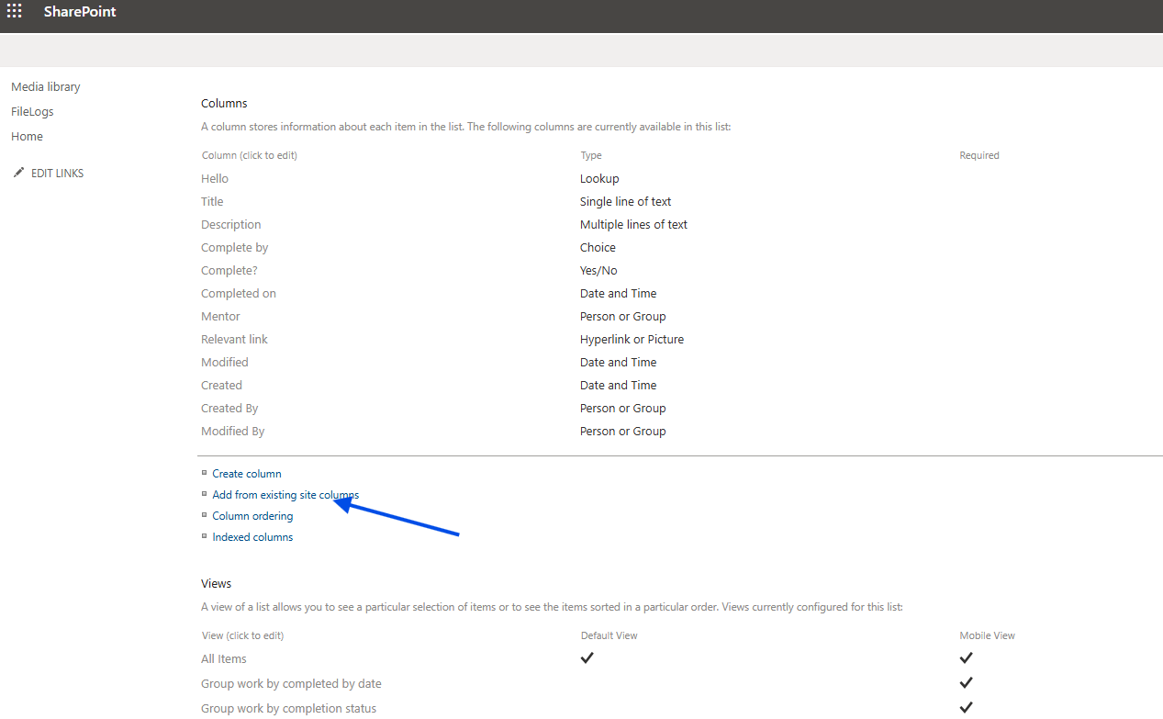The image size is (1163, 719).
Task: Click the Create column link
Action: click(x=247, y=474)
